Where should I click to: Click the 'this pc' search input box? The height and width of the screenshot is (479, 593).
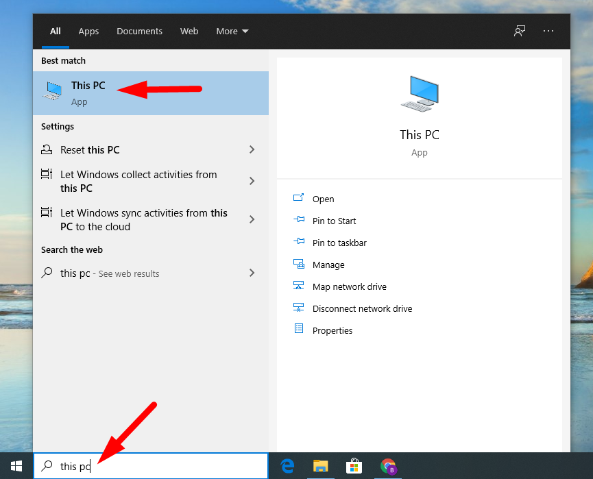pos(158,466)
